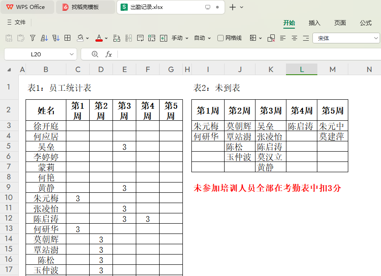
Task: Click the fx insert function icon
Action: click(108, 54)
